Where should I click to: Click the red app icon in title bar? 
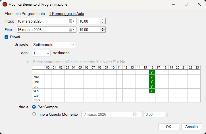click(5, 4)
